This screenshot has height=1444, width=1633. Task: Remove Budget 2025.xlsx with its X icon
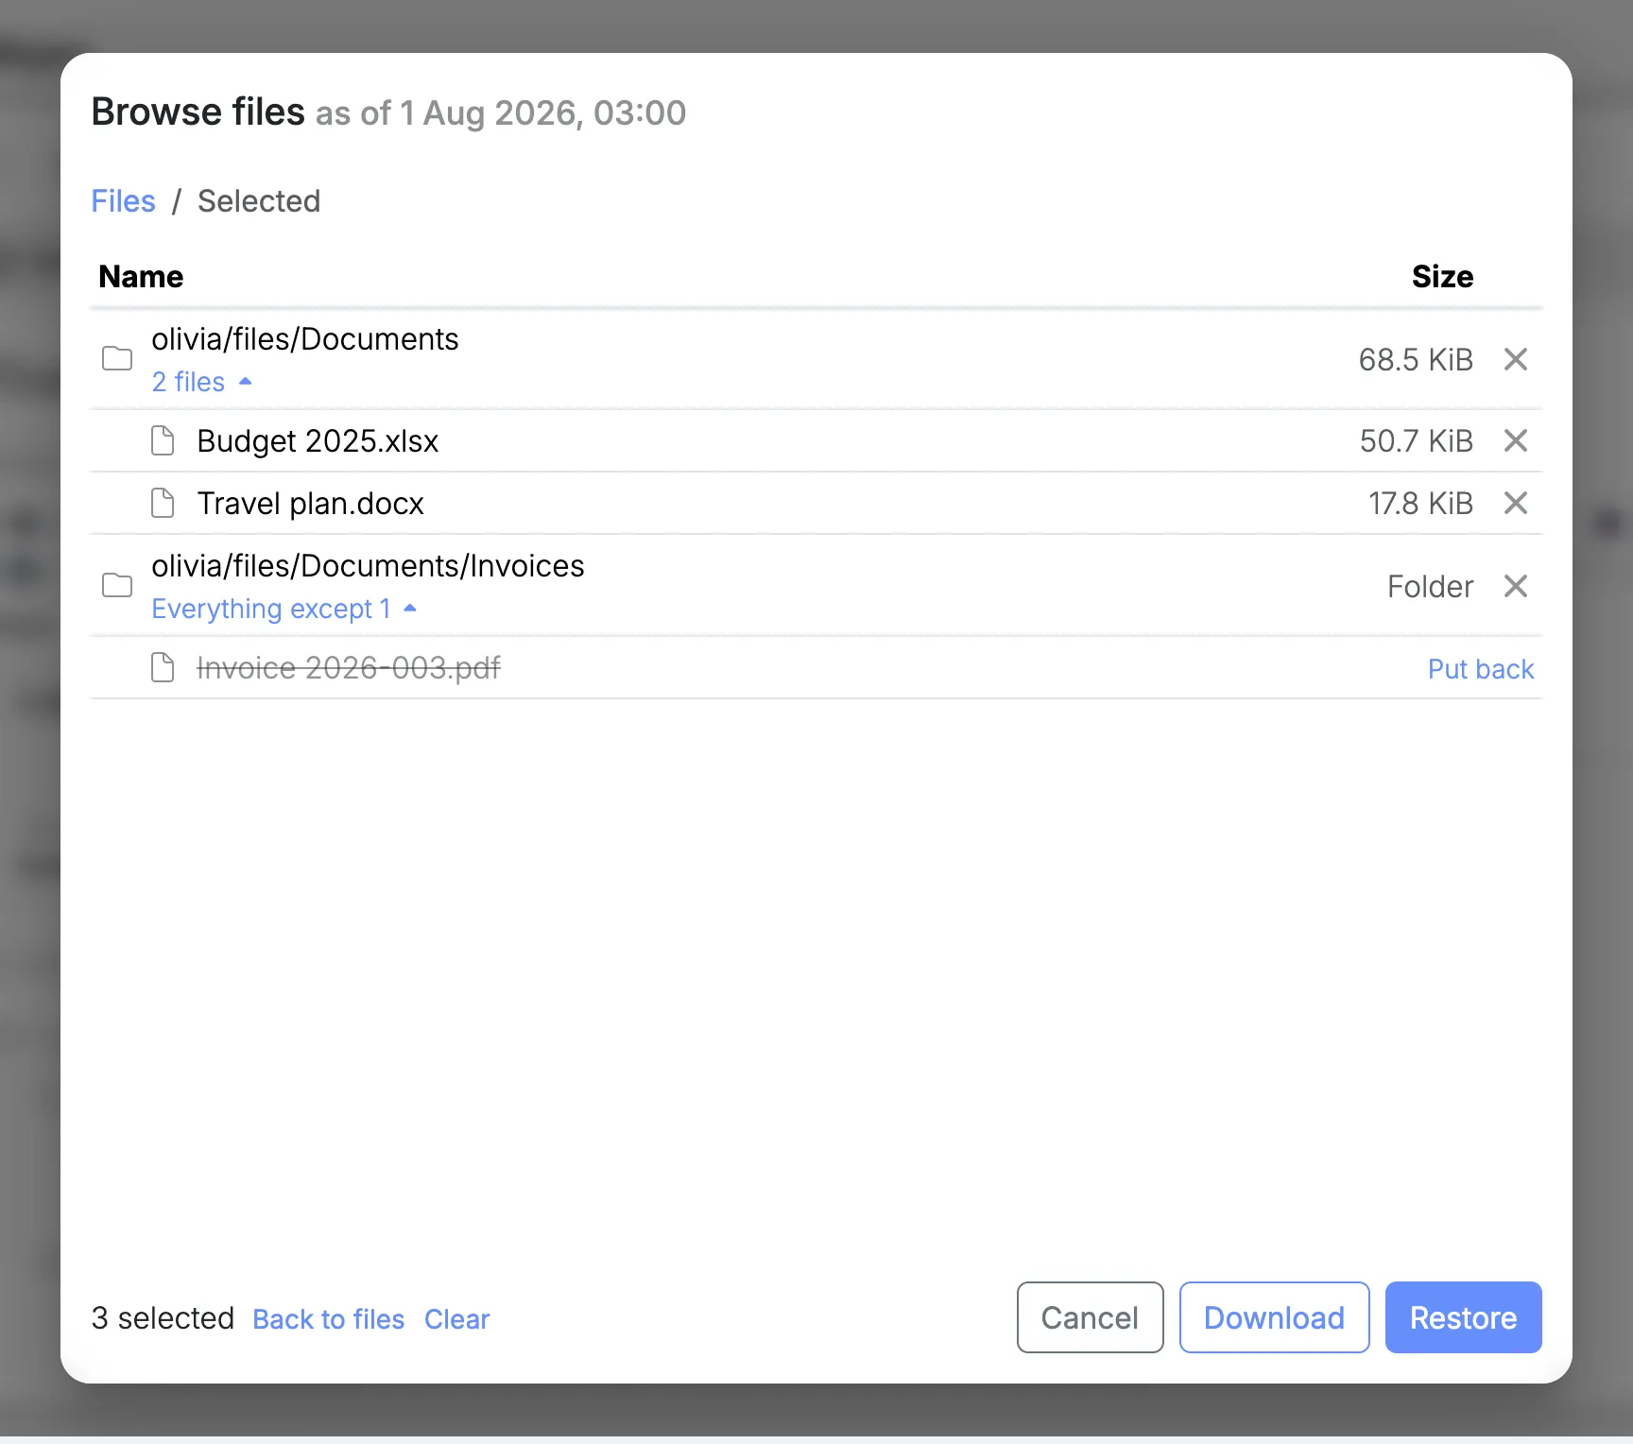pyautogui.click(x=1516, y=440)
